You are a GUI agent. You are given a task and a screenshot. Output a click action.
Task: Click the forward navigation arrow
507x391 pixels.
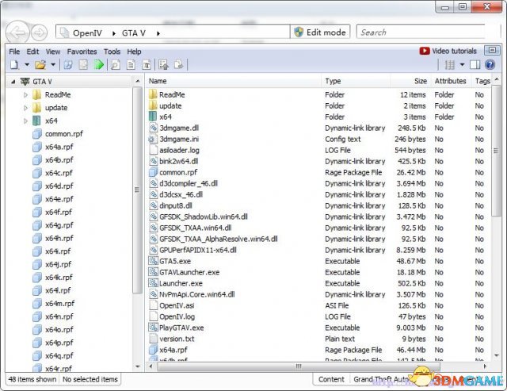(x=39, y=33)
